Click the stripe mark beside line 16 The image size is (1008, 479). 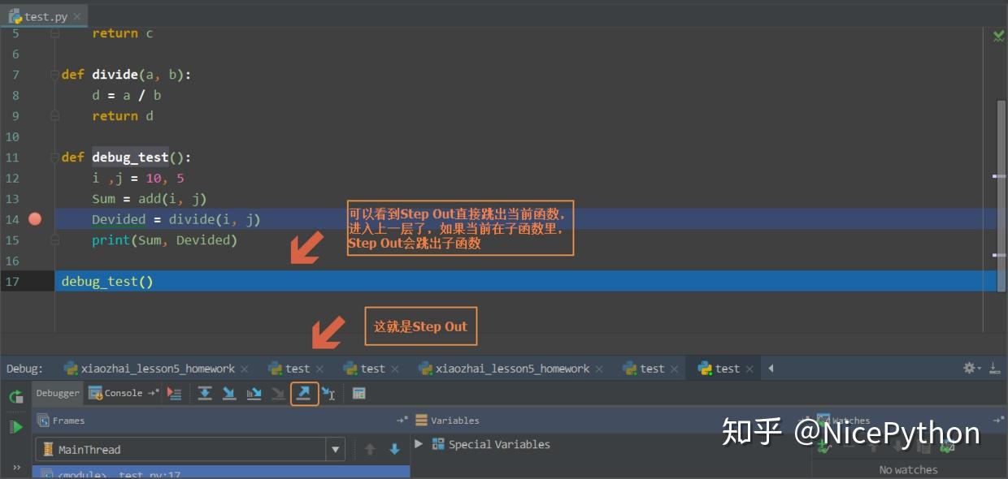click(x=1000, y=254)
